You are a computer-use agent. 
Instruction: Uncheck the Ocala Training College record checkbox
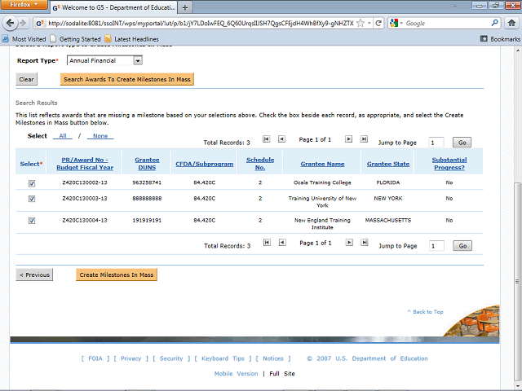tap(32, 183)
